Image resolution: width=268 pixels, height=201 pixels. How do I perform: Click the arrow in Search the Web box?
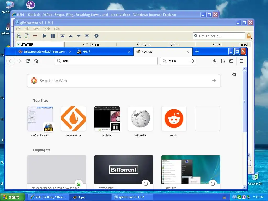click(x=214, y=81)
